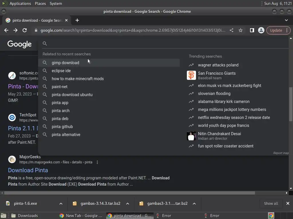Click the Update button

[276, 30]
